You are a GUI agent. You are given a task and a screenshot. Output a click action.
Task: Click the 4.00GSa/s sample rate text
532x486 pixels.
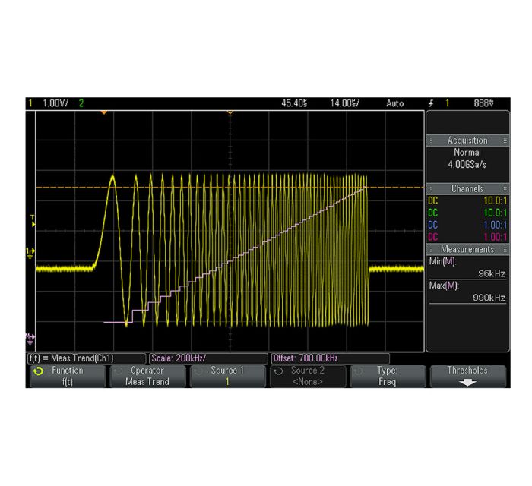[x=467, y=165]
